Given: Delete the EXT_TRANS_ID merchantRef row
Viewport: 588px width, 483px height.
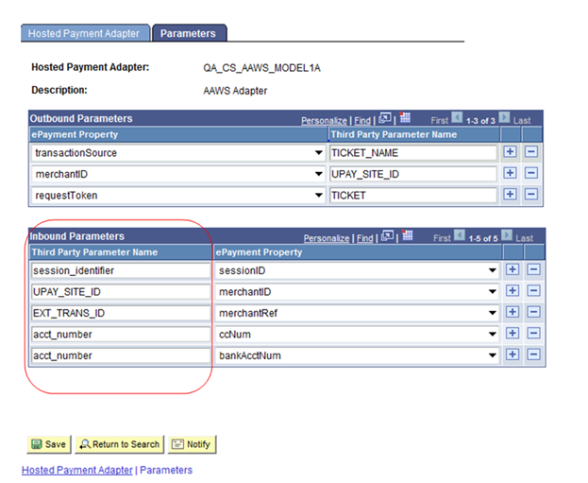Looking at the screenshot, I should [x=533, y=312].
